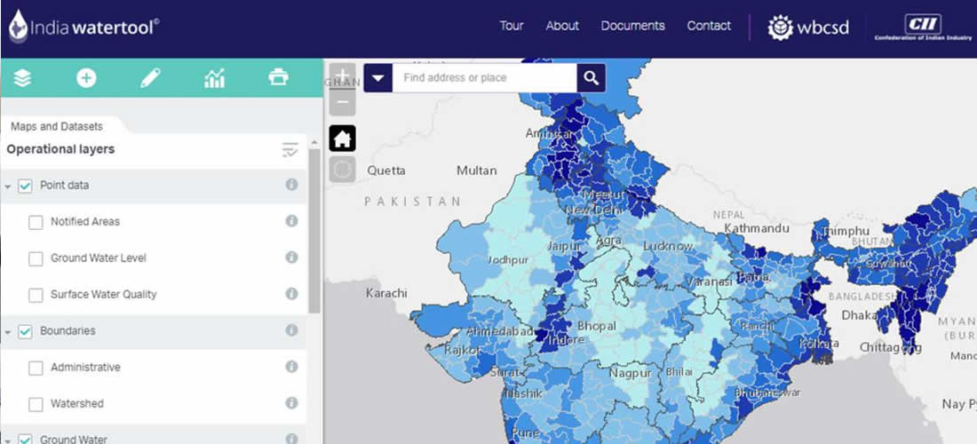Image resolution: width=977 pixels, height=444 pixels.
Task: Click the India watertool logo
Action: pyautogui.click(x=84, y=28)
